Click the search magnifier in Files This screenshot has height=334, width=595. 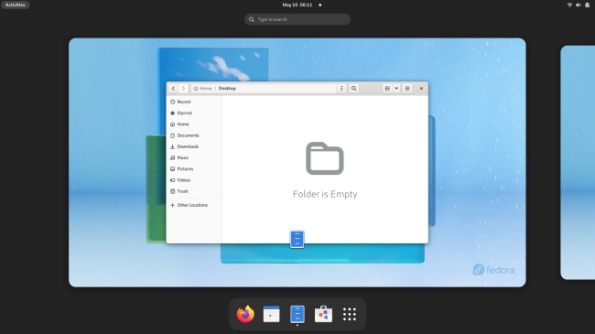click(353, 89)
